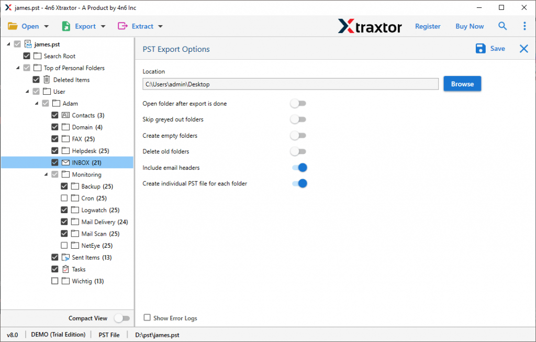
Task: Click the Buy Now link
Action: (469, 26)
